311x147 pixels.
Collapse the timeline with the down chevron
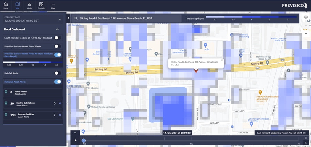click(75, 132)
